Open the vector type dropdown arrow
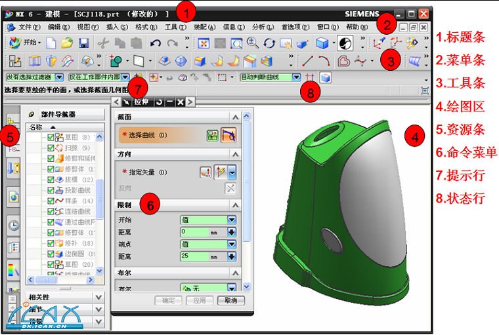 [x=232, y=172]
